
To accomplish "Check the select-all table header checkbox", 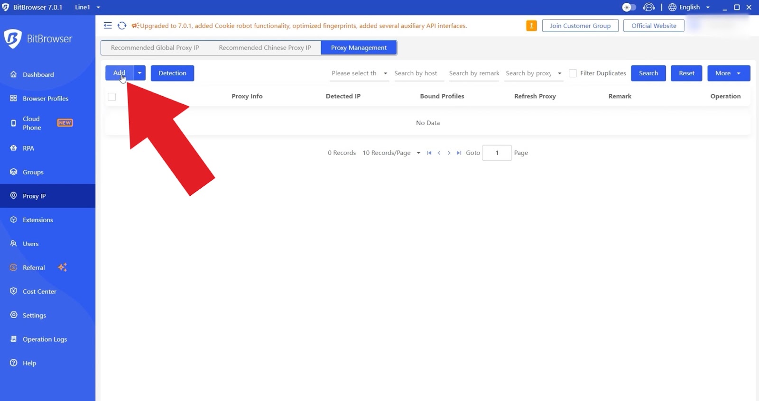I will click(112, 97).
